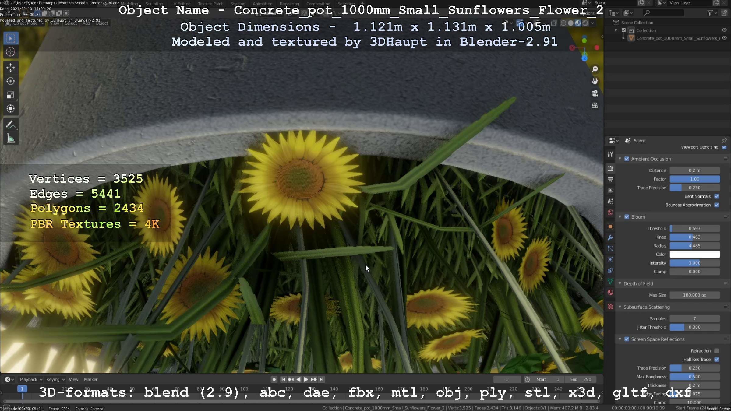Uncheck the Collection exclude checkbox
Viewport: 731px width, 411px height.
coord(624,30)
